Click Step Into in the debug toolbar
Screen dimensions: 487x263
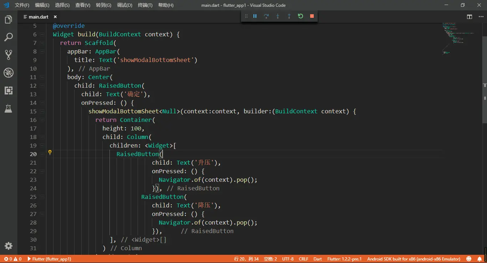click(x=278, y=16)
